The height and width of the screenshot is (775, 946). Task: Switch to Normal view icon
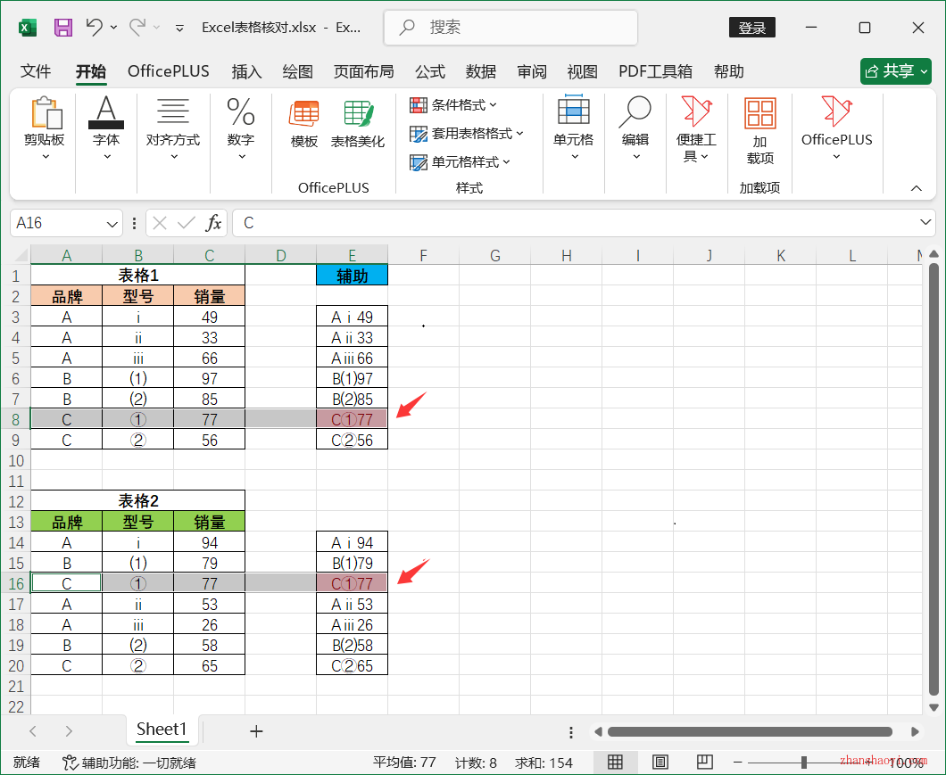pos(616,763)
